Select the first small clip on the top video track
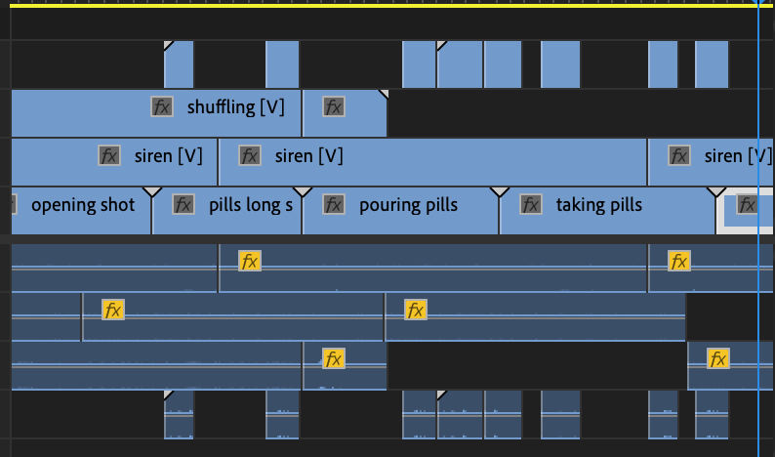The width and height of the screenshot is (775, 457). point(179,65)
